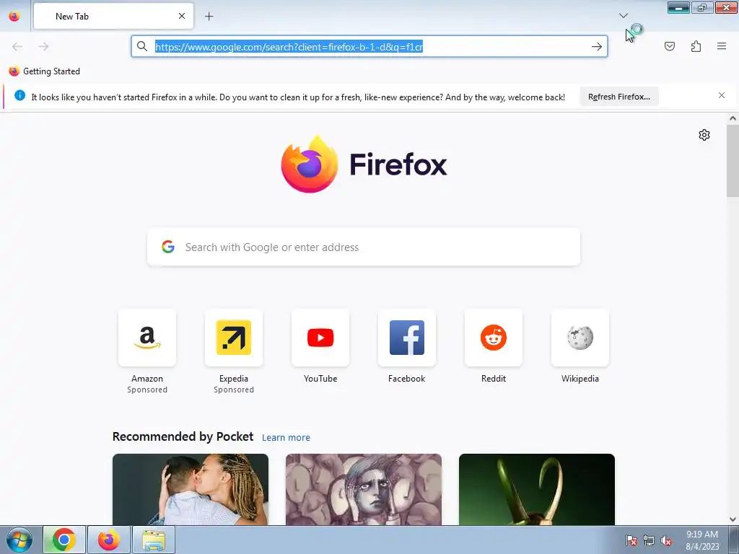Open the Extensions puzzle icon
This screenshot has height=554, width=739.
click(696, 46)
